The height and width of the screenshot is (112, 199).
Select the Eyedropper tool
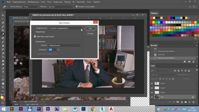point(3,34)
